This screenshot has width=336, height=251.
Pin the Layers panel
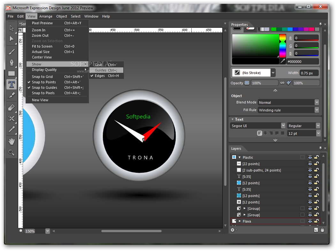click(320, 148)
